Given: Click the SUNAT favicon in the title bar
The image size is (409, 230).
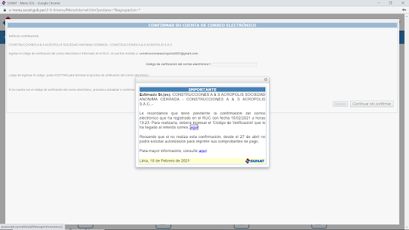Looking at the screenshot, I should 4,3.
